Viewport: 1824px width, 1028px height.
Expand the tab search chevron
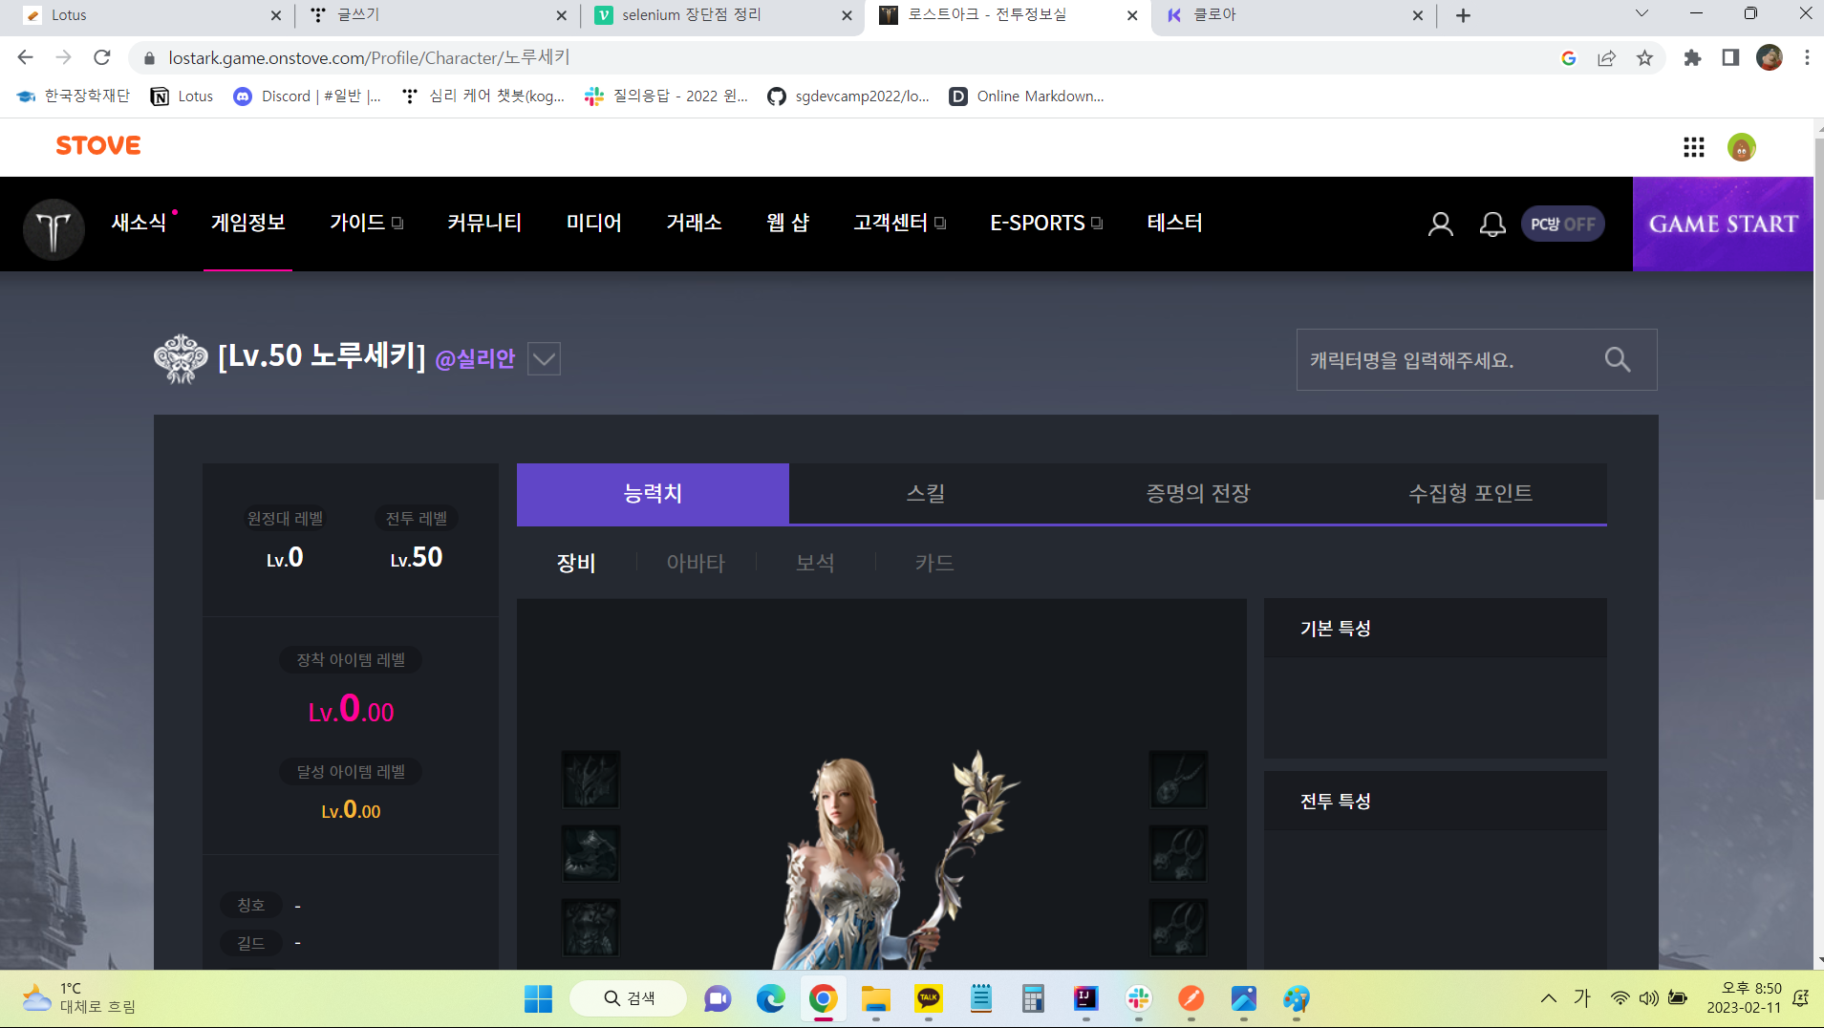tap(1642, 13)
